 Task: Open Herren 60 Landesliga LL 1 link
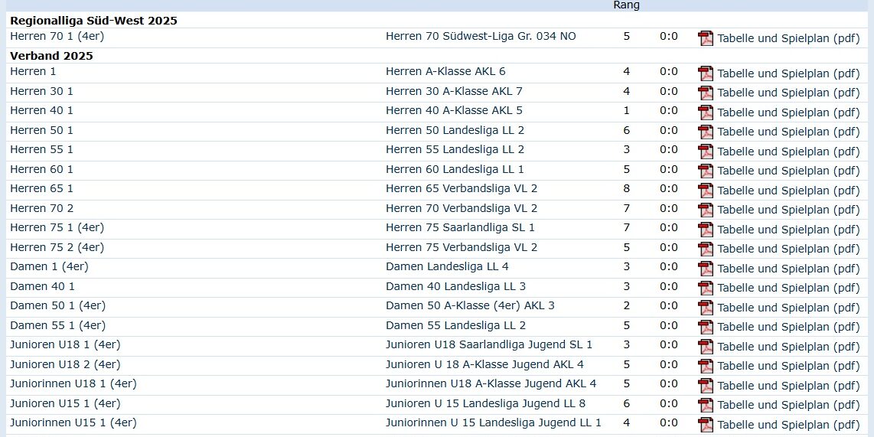pos(455,169)
